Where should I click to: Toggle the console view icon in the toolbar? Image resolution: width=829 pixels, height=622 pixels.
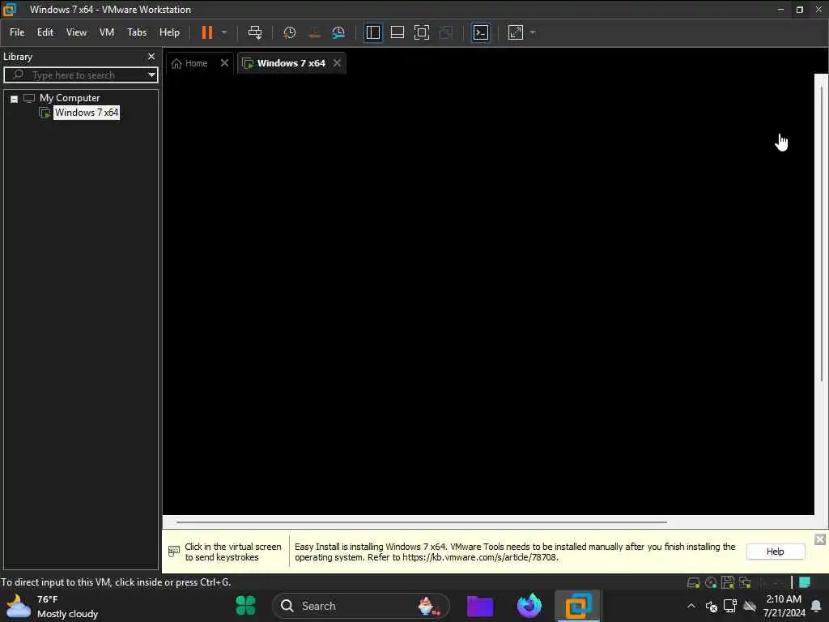click(x=480, y=32)
